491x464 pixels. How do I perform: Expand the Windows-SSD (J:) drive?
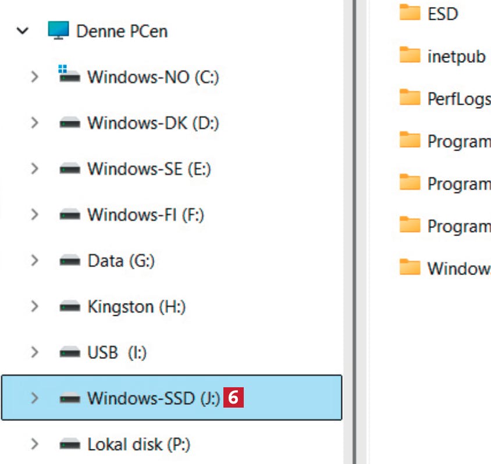click(34, 398)
